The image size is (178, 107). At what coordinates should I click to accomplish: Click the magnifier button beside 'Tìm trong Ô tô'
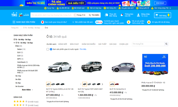[x=166, y=44]
